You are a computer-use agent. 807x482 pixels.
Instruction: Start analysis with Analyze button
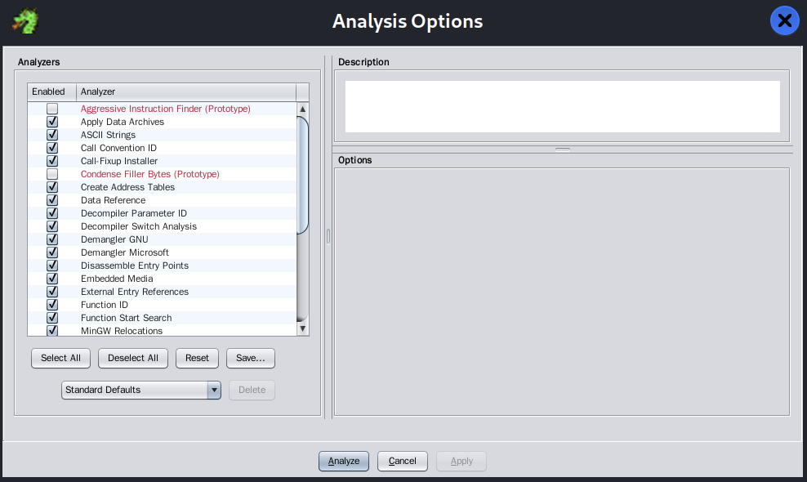344,461
